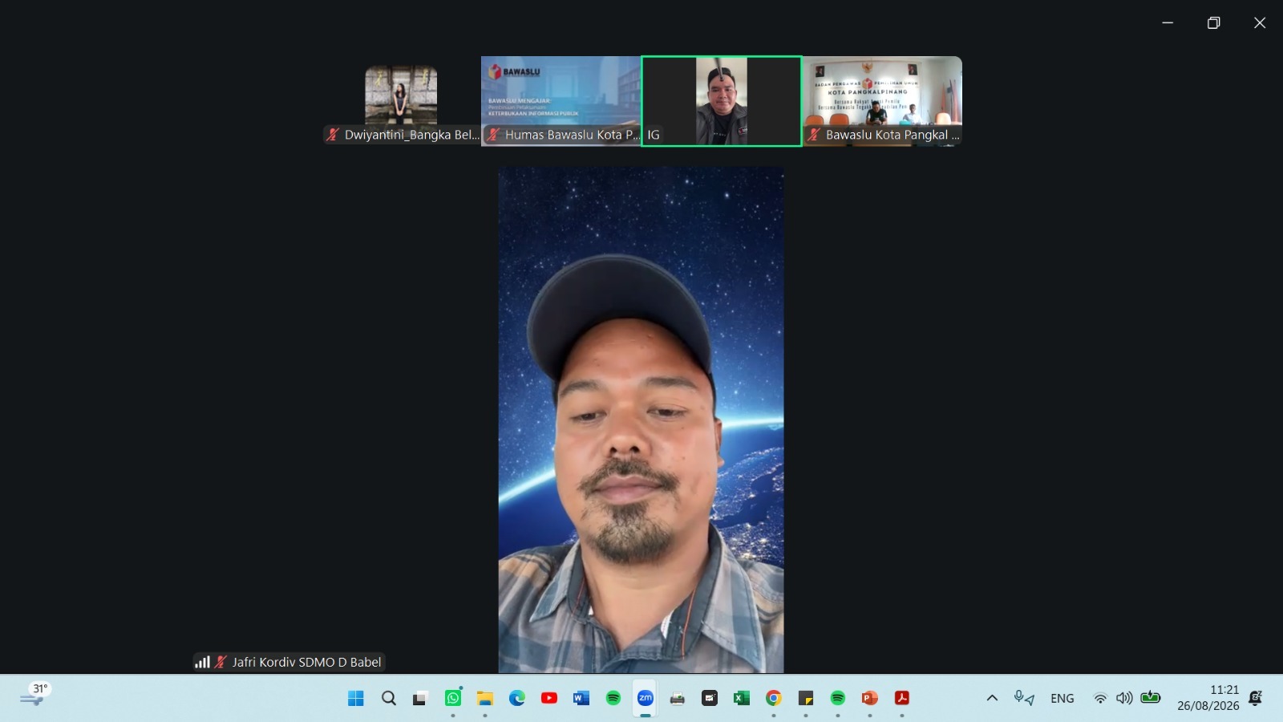Check battery status in system tray
The image size is (1283, 722).
tap(1151, 697)
